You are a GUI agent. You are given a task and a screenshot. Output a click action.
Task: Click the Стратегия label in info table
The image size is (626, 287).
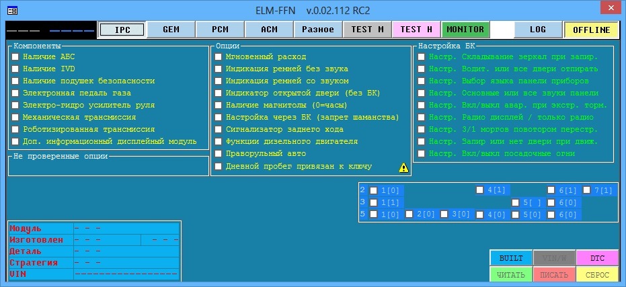click(x=34, y=263)
